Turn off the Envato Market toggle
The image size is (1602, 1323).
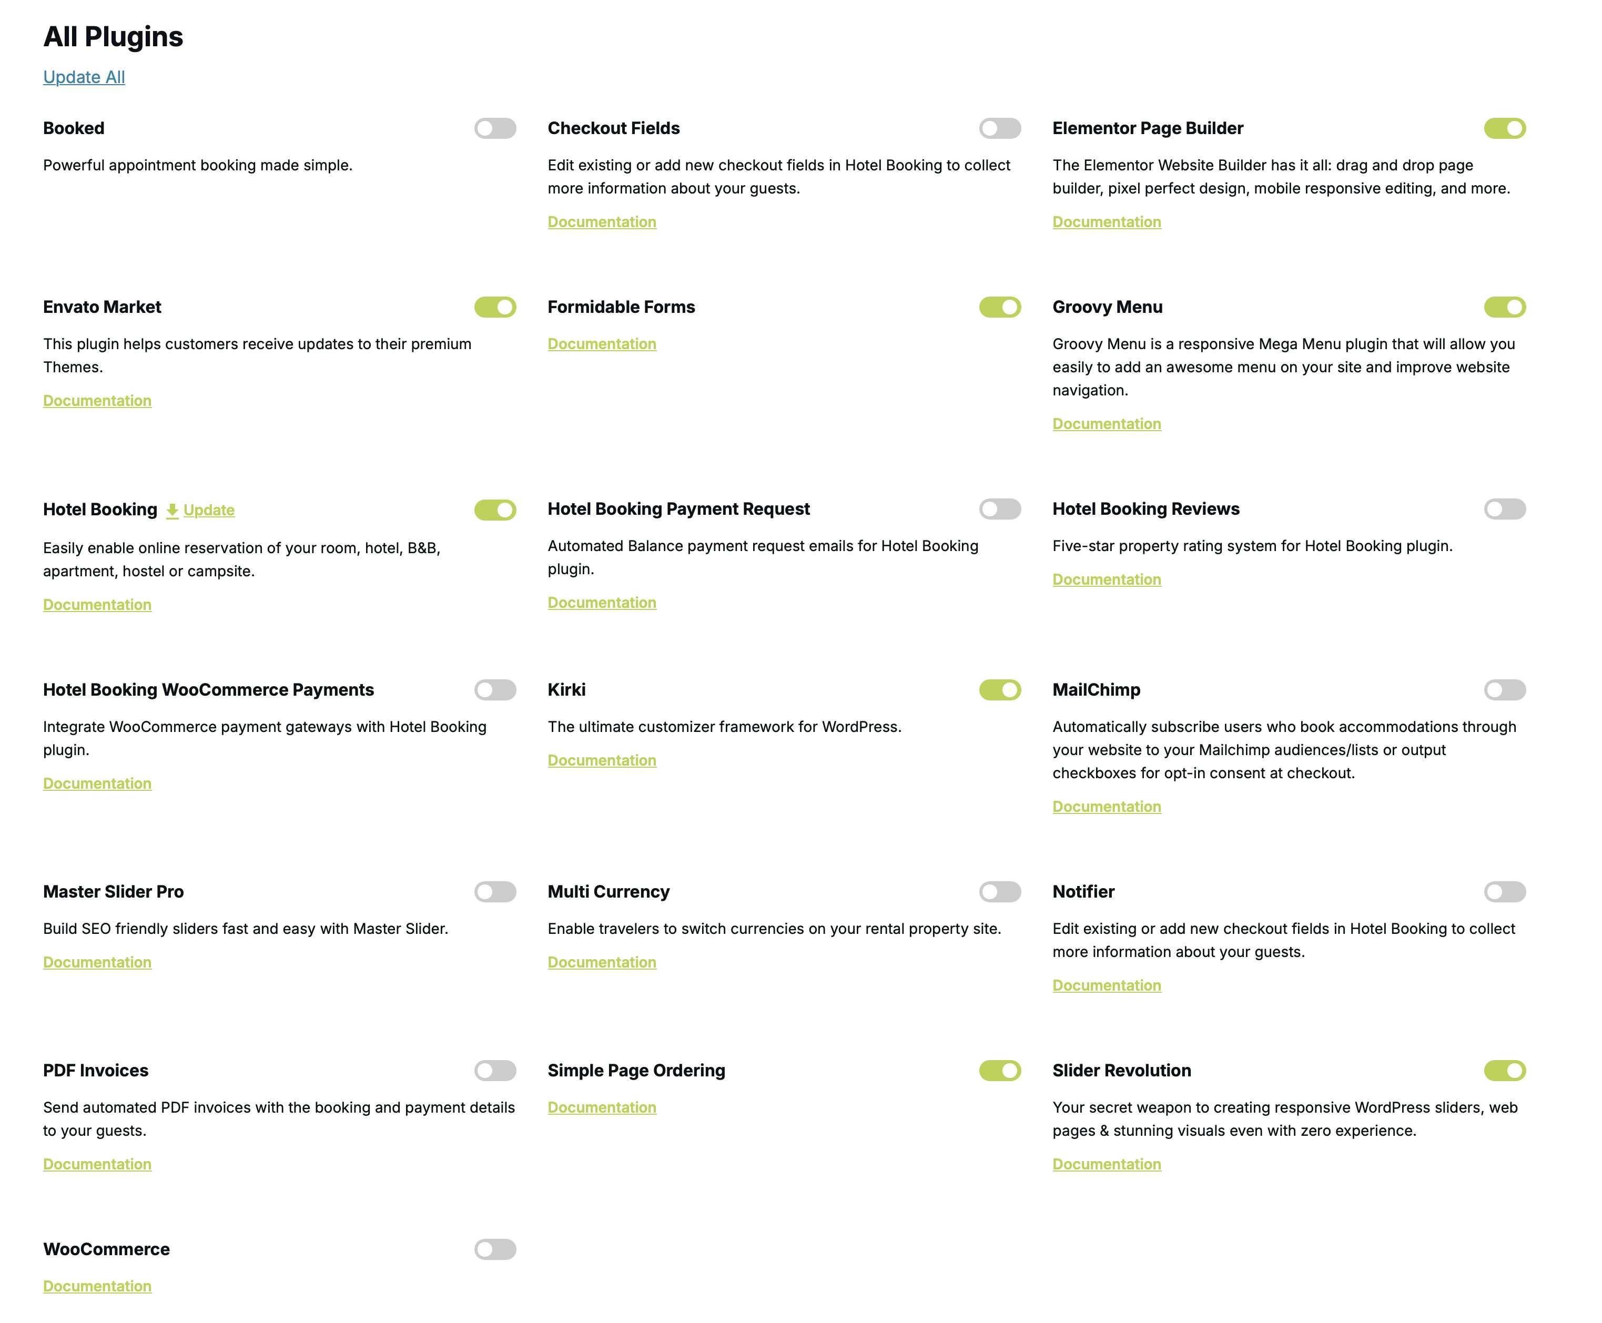coord(494,307)
